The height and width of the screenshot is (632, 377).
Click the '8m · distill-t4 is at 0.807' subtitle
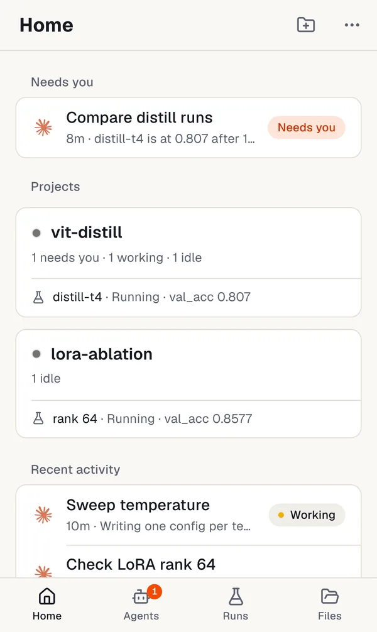point(160,139)
